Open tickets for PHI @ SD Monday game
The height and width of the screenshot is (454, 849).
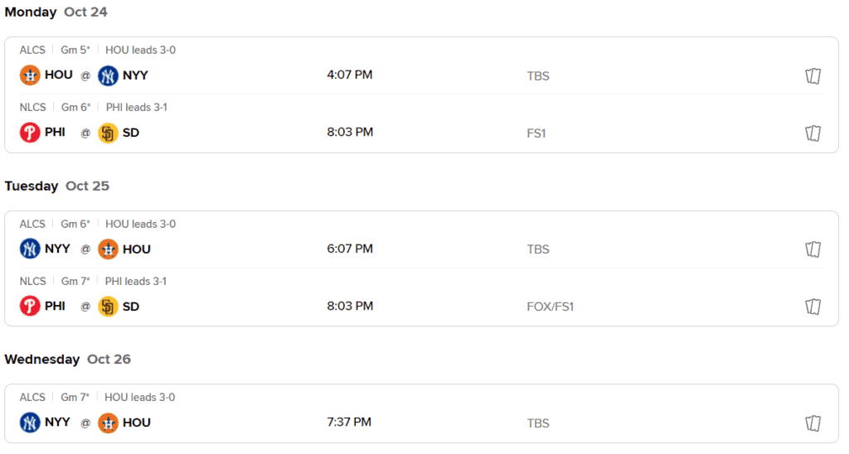click(x=813, y=133)
